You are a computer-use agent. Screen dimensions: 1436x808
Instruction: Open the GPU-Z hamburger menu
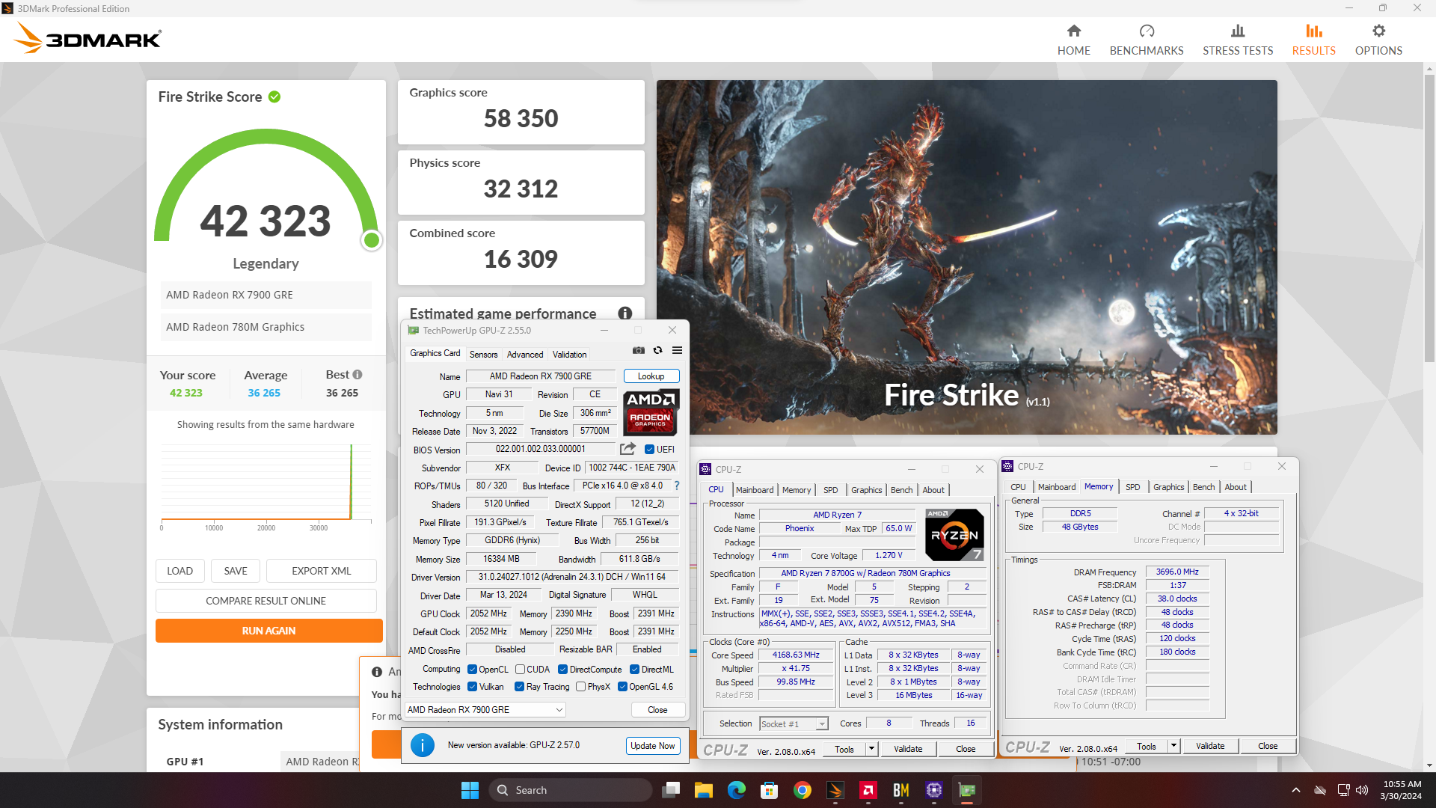(677, 350)
